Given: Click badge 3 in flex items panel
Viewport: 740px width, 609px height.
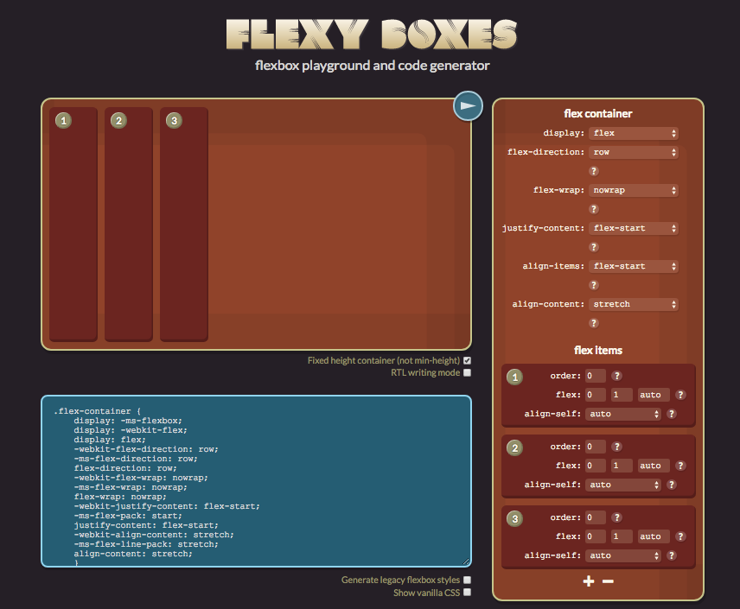Looking at the screenshot, I should click(x=514, y=519).
